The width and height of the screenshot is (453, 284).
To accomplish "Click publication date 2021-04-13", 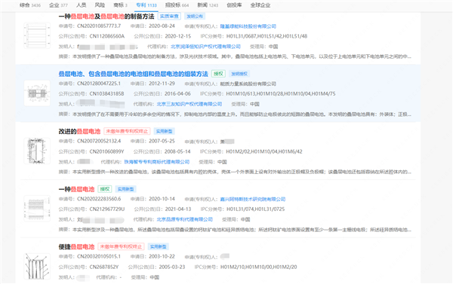I will [178, 209].
